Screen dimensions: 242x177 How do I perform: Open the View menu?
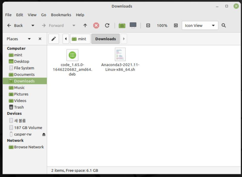point(32,15)
